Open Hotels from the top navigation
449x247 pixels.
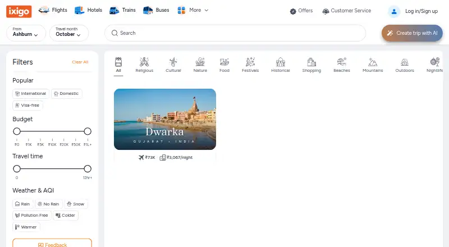[x=88, y=10]
